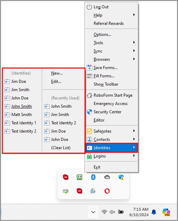Select Jim Doe in Identities list
This screenshot has width=178, height=221.
pos(22,81)
